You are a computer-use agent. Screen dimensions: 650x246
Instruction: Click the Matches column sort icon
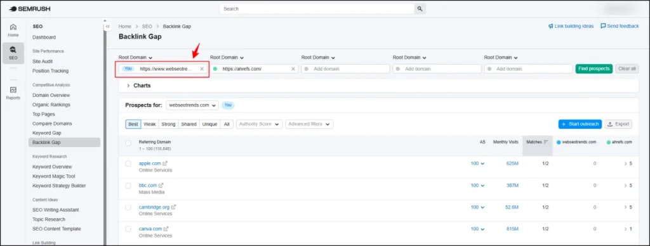point(546,142)
